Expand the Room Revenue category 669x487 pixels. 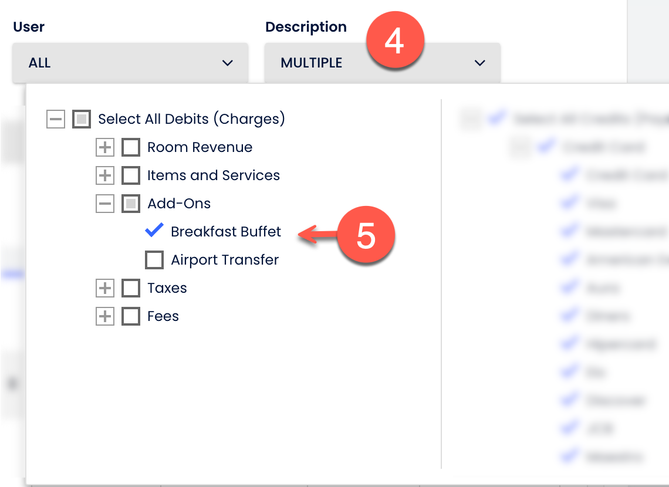click(104, 147)
